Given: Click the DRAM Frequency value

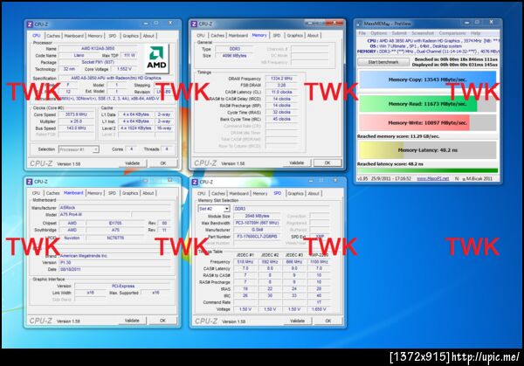Looking at the screenshot, I should click(x=281, y=79).
